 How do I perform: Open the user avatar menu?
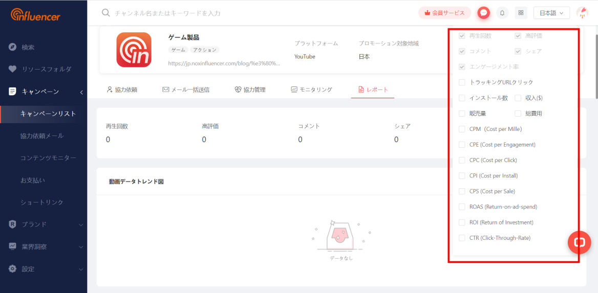(582, 13)
